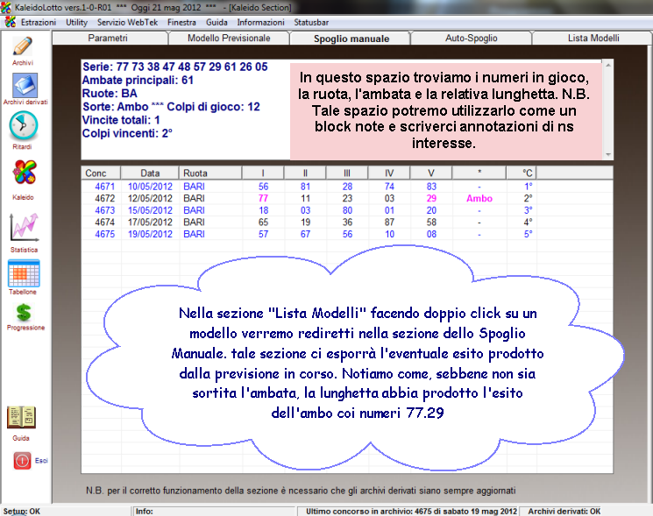This screenshot has width=653, height=516.
Task: Open the Informazioni menu
Action: pos(260,20)
